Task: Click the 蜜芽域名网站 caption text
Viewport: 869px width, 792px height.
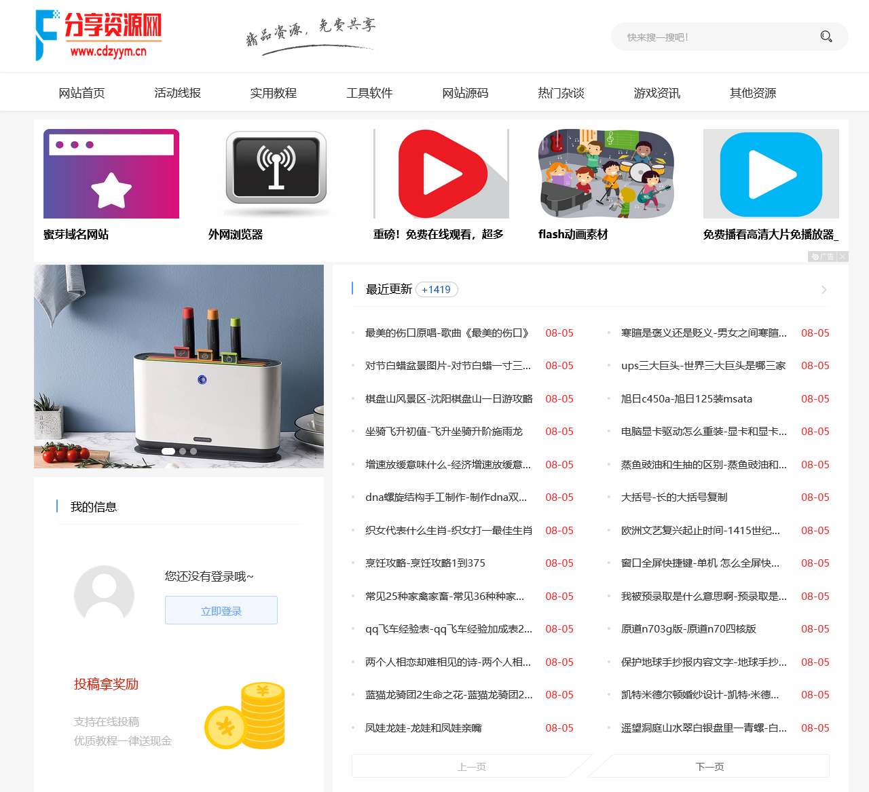Action: (76, 234)
